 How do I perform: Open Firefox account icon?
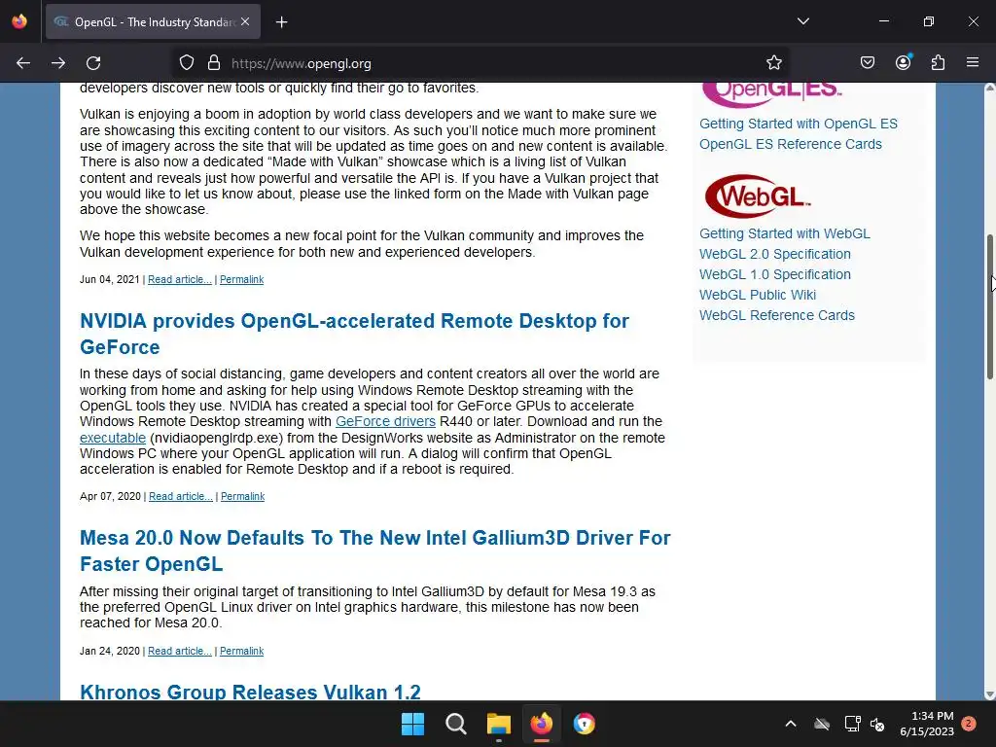tap(903, 62)
